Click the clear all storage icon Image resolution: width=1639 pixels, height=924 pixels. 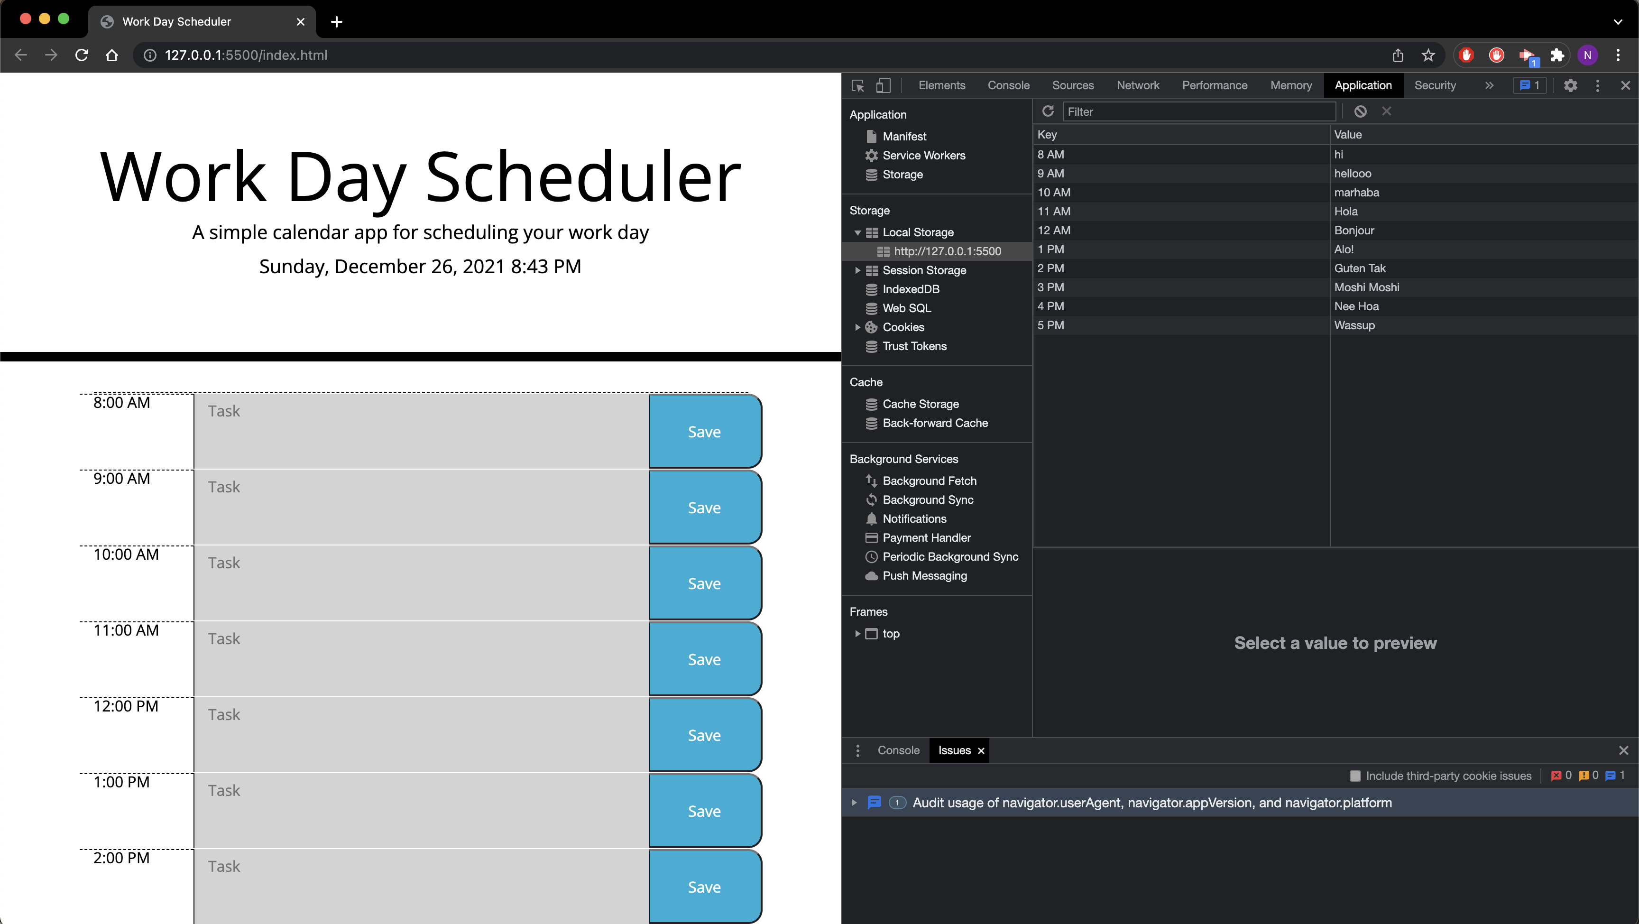coord(1360,111)
